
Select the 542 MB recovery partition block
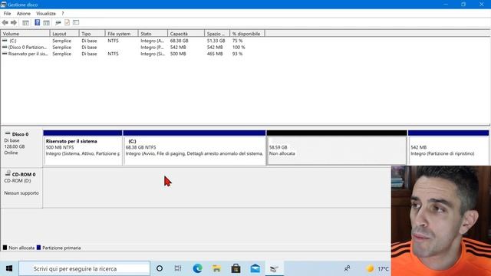coord(448,148)
